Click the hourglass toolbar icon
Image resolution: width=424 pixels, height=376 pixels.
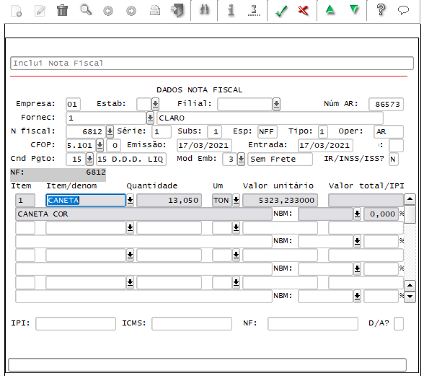(254, 11)
